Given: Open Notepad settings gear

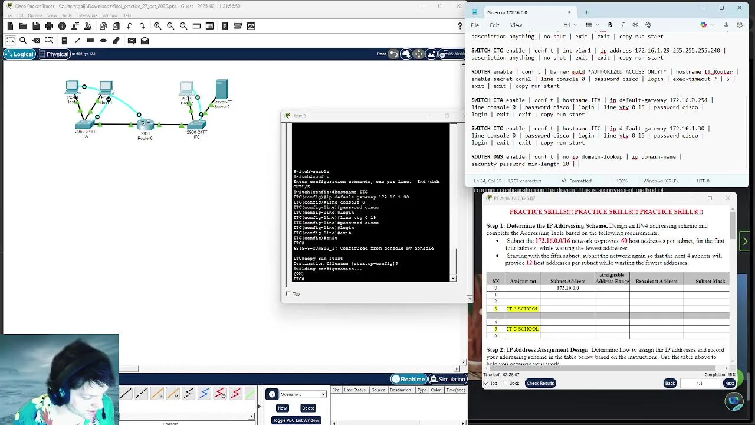Looking at the screenshot, I should [x=740, y=25].
